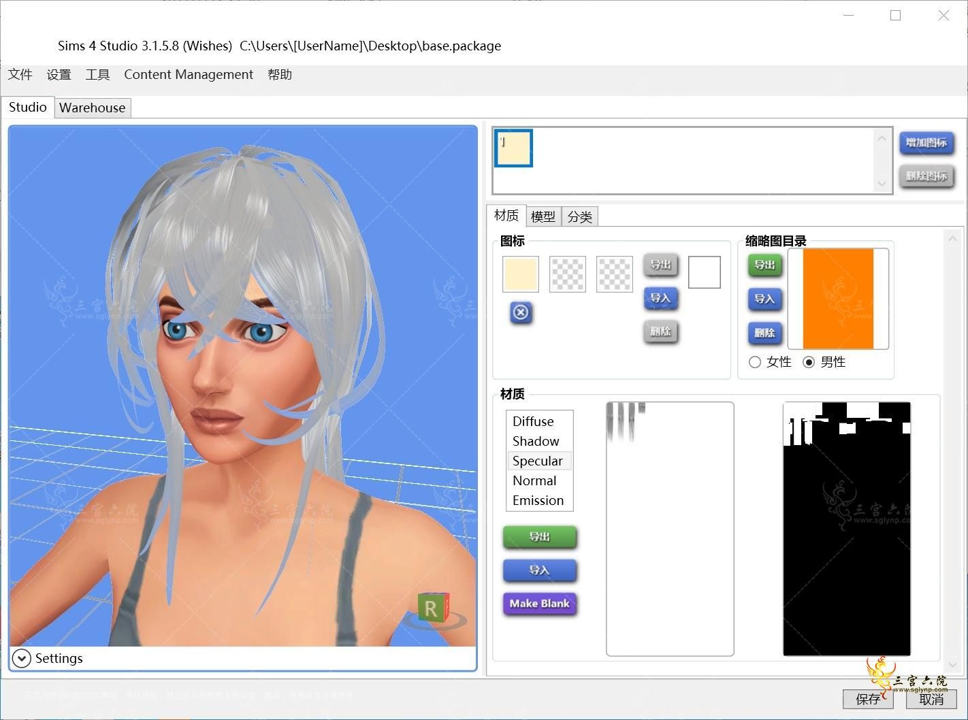Click the black alpha texture preview
This screenshot has width=968, height=720.
tap(847, 529)
